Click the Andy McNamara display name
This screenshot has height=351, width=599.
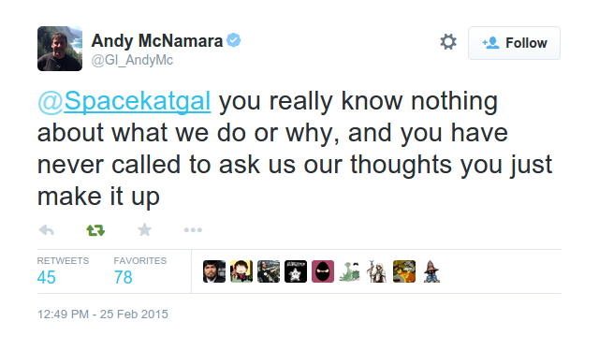tap(156, 40)
